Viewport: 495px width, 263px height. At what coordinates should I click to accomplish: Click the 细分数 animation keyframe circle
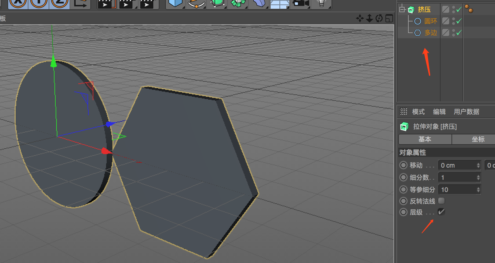[403, 177]
